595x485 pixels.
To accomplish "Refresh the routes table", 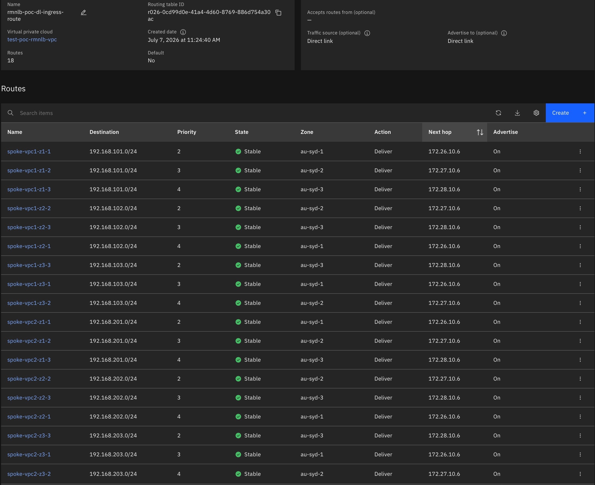I will (x=498, y=113).
